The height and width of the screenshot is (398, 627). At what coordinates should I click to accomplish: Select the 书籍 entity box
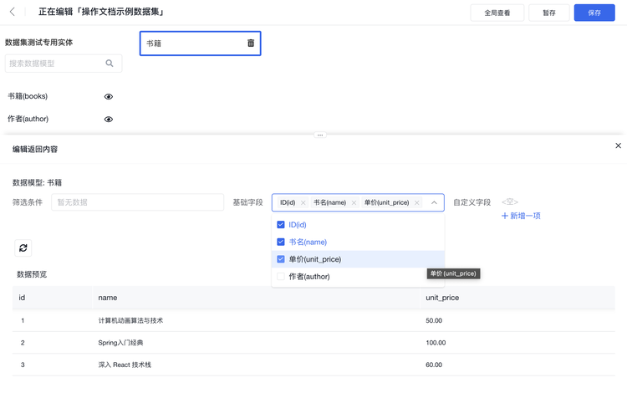200,43
